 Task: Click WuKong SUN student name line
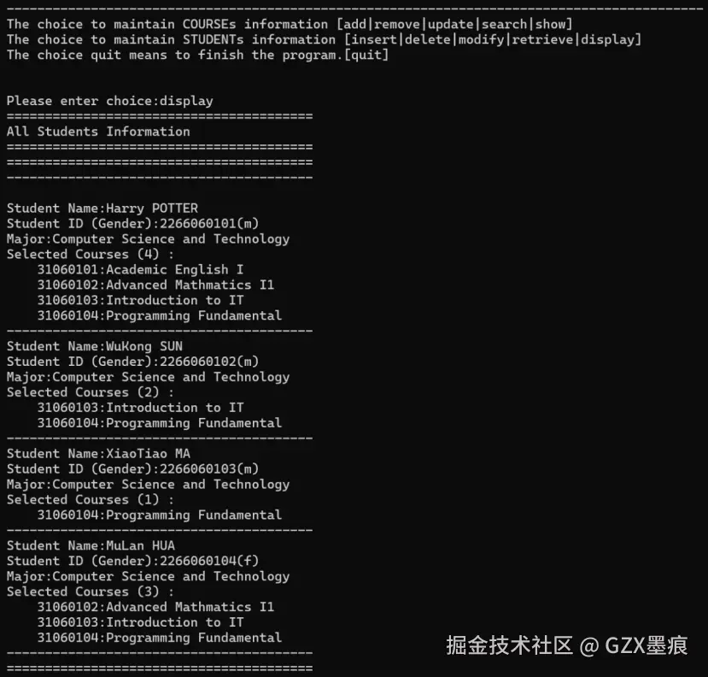click(x=94, y=347)
